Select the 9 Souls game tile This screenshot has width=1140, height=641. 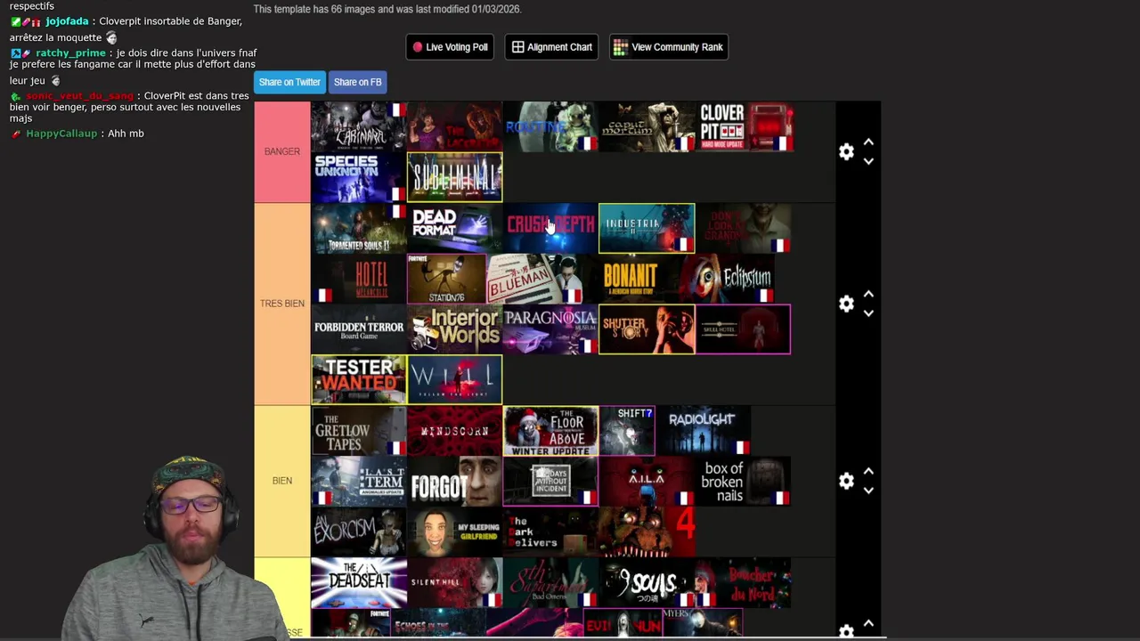[x=647, y=583]
